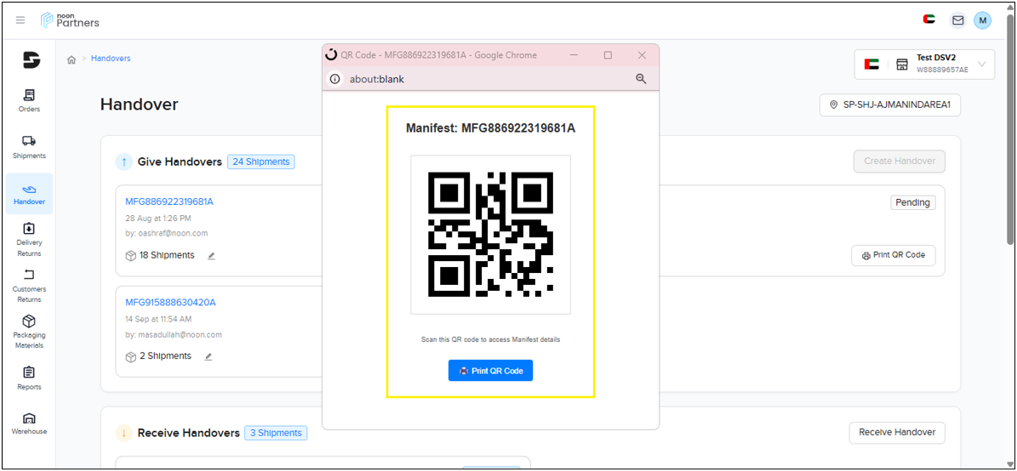Click the Manifest heading in the popup
The image size is (1017, 471).
click(490, 128)
